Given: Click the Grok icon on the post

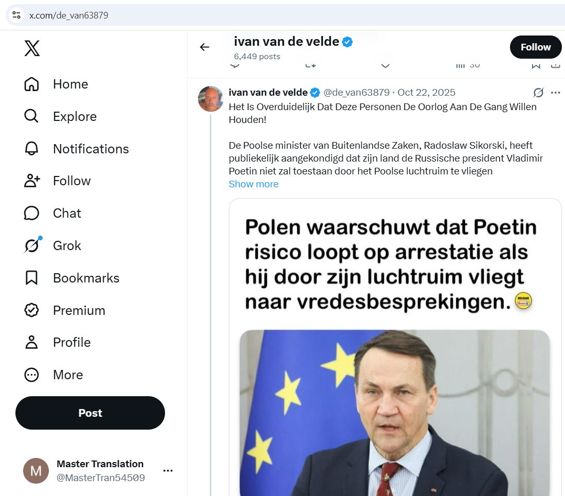Looking at the screenshot, I should pos(538,93).
